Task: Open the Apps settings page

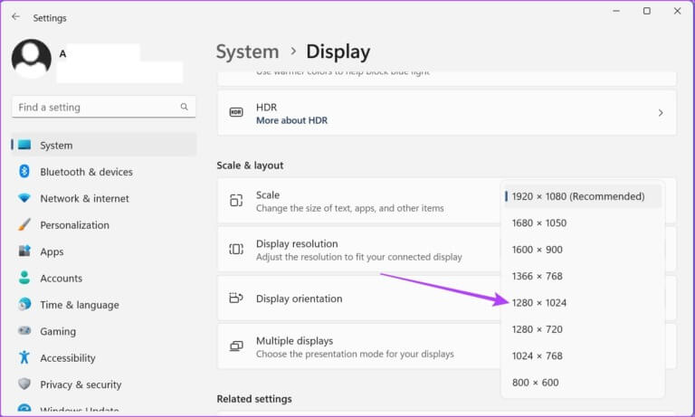Action: click(x=52, y=251)
